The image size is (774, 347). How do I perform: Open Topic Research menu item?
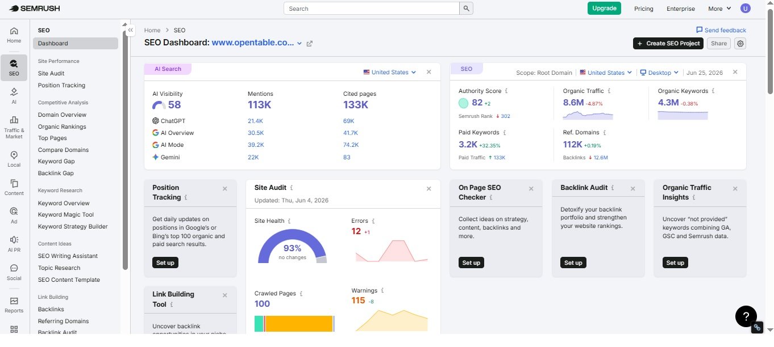59,268
